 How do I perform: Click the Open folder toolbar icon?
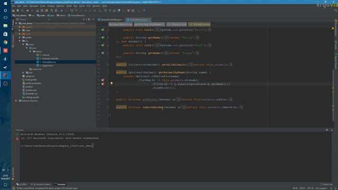[14, 11]
